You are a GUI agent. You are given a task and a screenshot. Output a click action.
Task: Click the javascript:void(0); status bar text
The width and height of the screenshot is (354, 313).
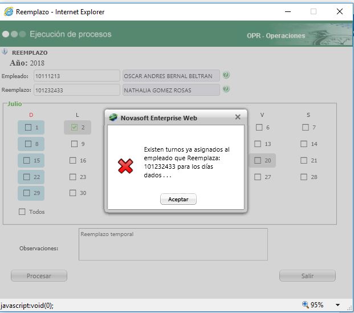[27, 306]
